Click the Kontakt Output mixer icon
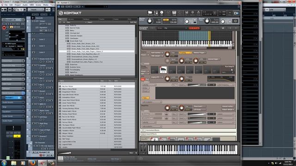The image size is (296, 166). (x=168, y=12)
